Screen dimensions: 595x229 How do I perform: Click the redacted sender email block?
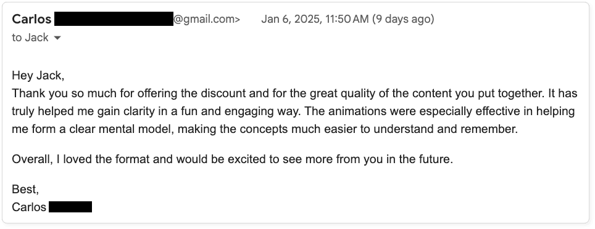(114, 19)
